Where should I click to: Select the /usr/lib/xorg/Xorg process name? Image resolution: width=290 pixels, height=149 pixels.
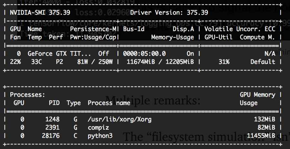pos(120,119)
